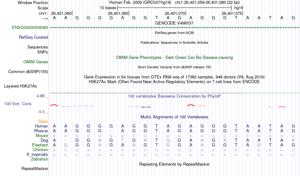This screenshot has height=176, width=300.
Task: Click the dash gap in Rhesus row
Action: click(111, 131)
